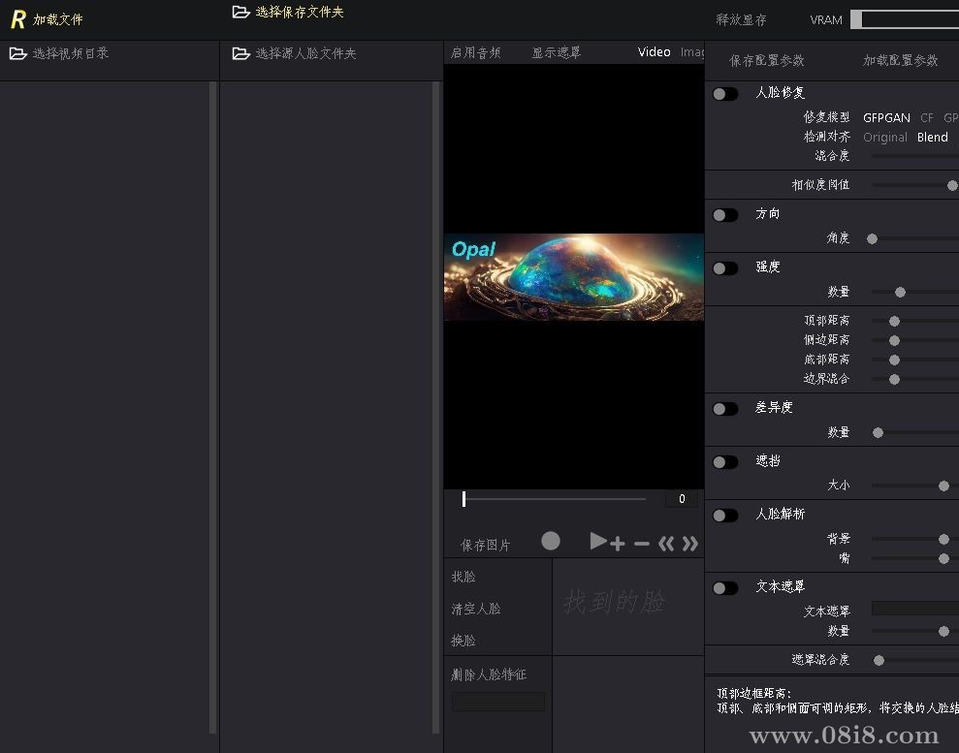The width and height of the screenshot is (959, 753).
Task: Open the 选择保存文件夹 folder icon
Action: pos(241,12)
